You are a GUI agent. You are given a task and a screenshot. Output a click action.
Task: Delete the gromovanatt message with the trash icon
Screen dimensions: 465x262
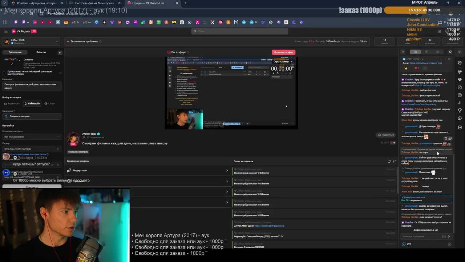point(446,139)
